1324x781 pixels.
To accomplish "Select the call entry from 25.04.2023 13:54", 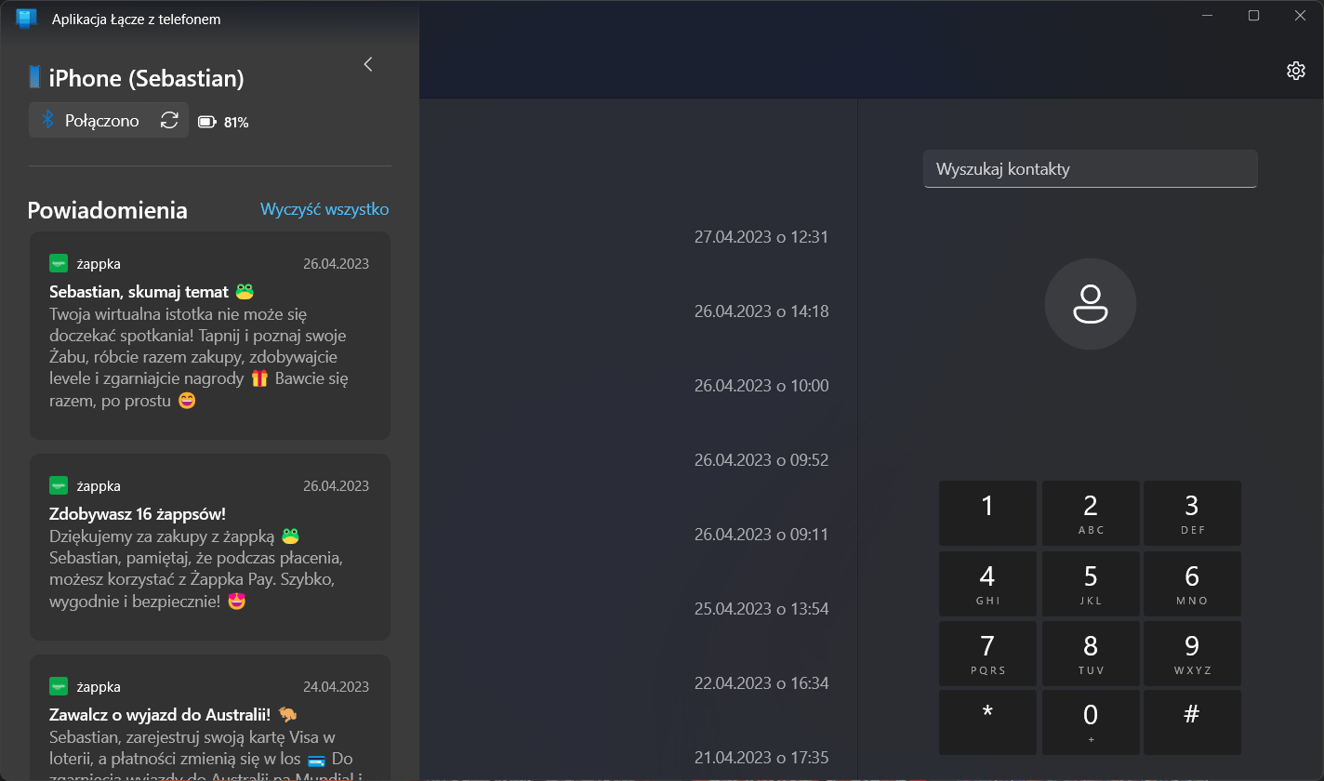I will click(761, 609).
